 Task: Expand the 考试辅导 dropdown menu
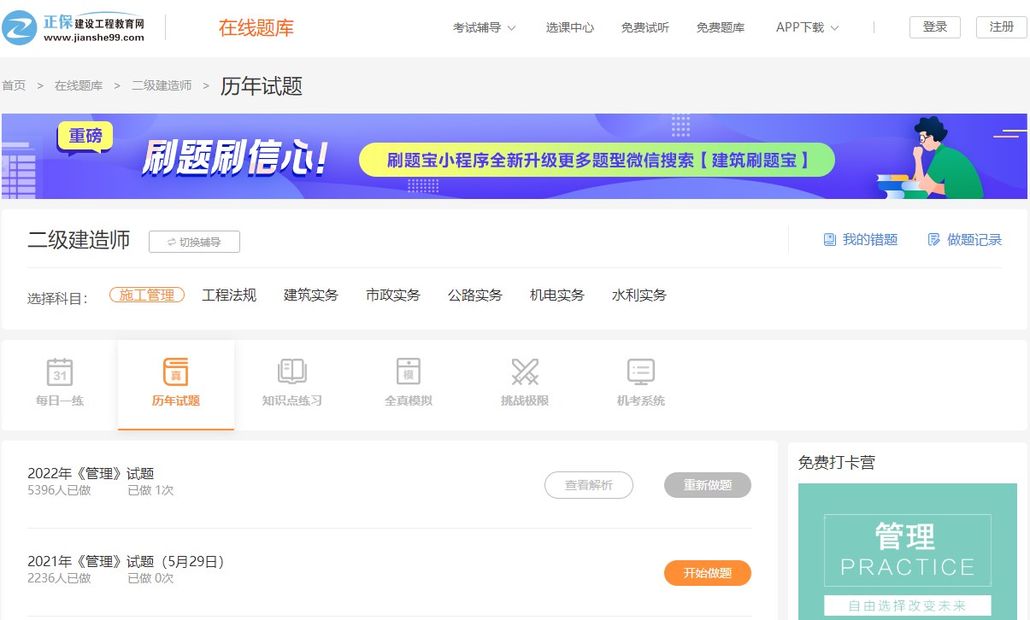[x=484, y=26]
